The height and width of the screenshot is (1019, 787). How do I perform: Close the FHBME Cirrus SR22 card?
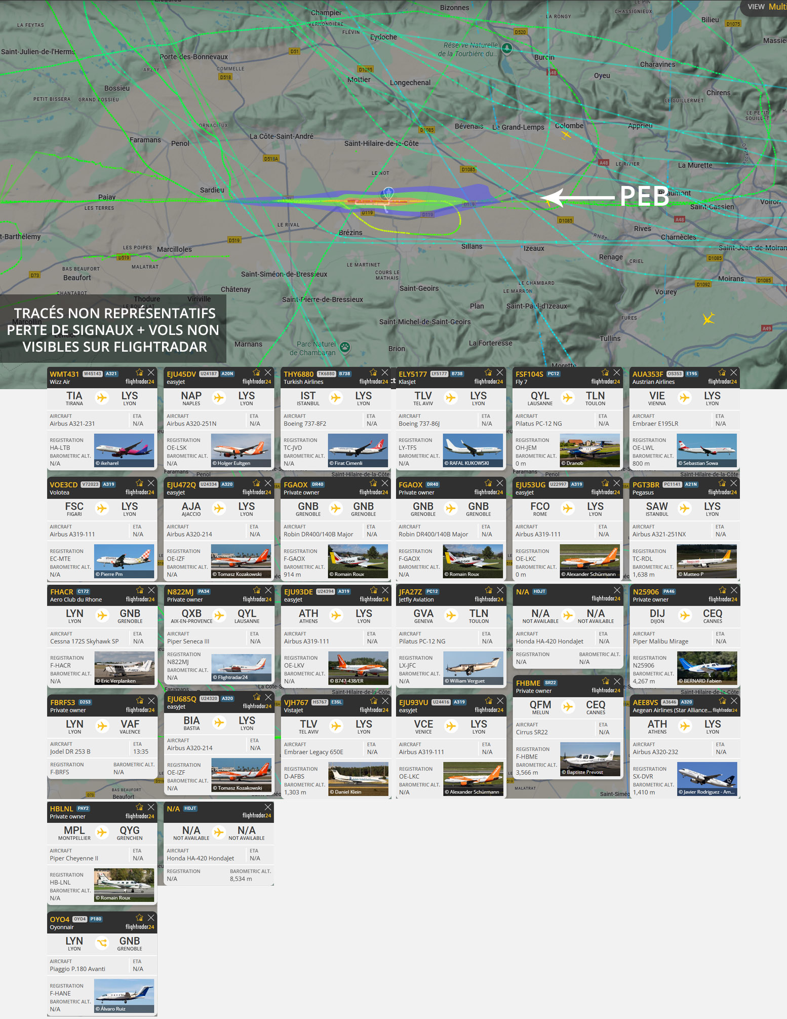coord(617,682)
